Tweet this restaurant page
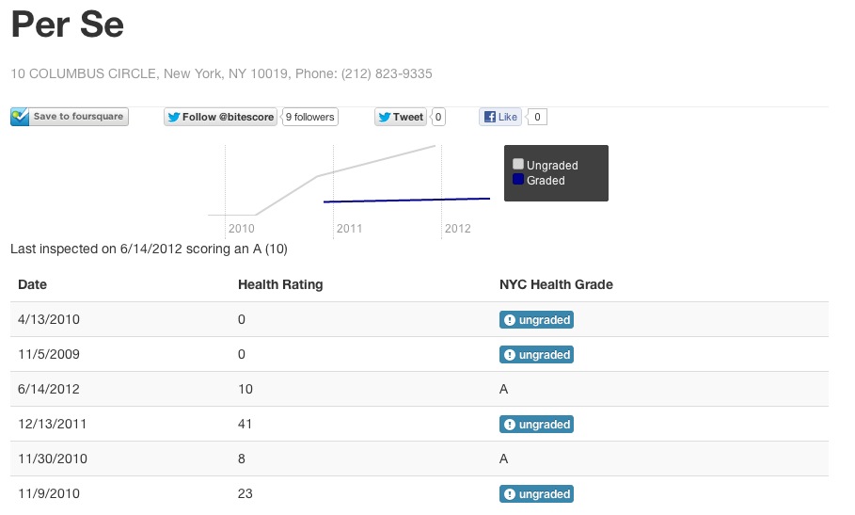The width and height of the screenshot is (855, 515). pos(401,117)
